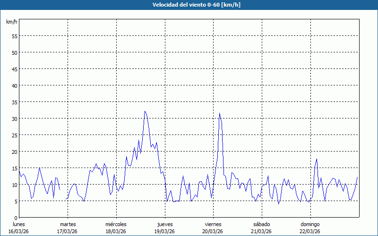Select the date 19/03/26 under jueves
This screenshot has height=236, width=378.
[164, 231]
